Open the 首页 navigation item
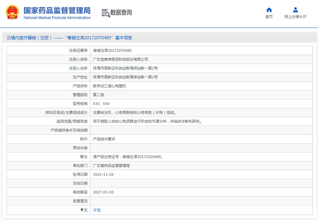The width and height of the screenshot is (318, 220). (x=269, y=17)
